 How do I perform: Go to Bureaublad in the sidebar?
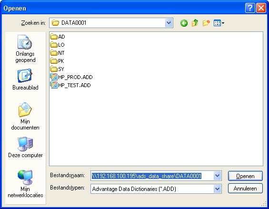coord(25,80)
